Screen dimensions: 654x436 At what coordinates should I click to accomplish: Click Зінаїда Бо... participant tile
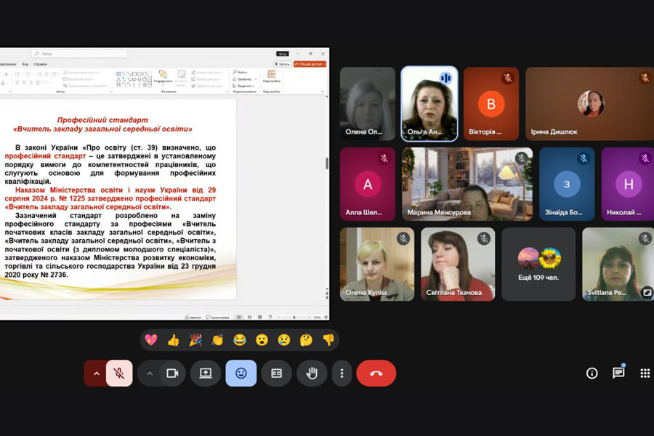tap(567, 184)
